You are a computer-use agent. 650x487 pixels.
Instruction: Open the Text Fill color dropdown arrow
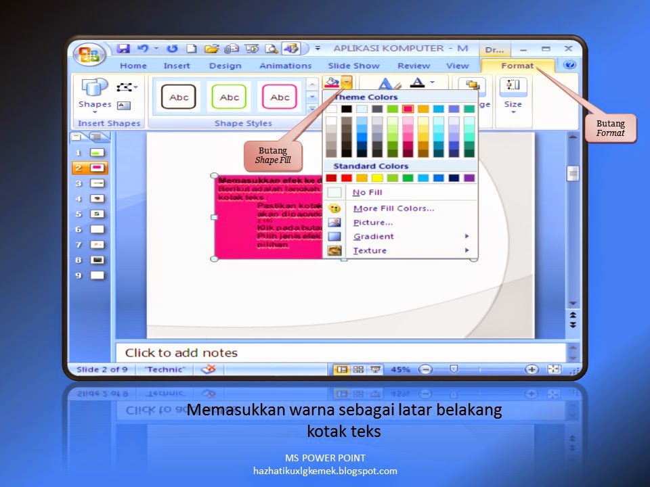433,83
